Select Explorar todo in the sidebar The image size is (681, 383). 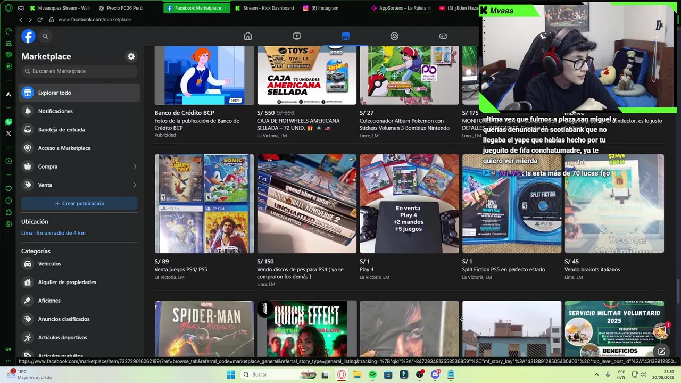coord(80,93)
